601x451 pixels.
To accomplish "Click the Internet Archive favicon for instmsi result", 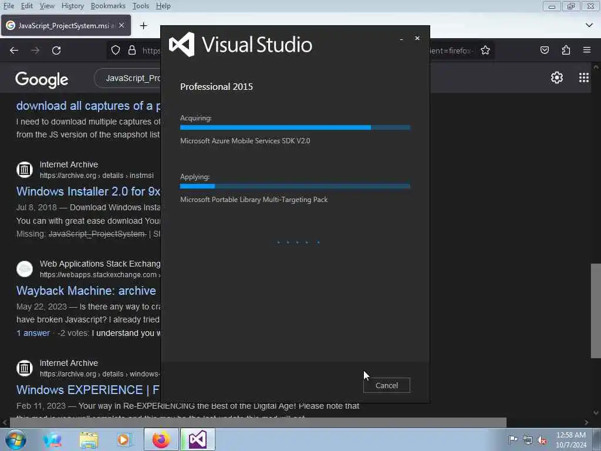I will tap(25, 169).
